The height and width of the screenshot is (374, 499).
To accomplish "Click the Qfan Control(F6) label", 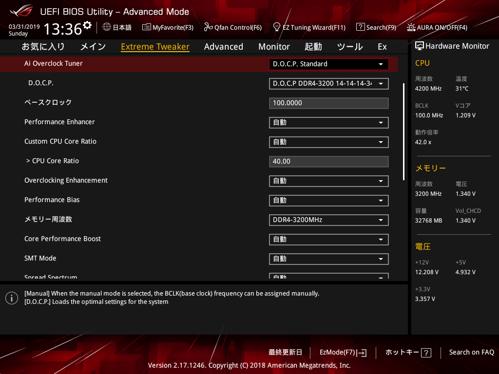I will (x=238, y=28).
